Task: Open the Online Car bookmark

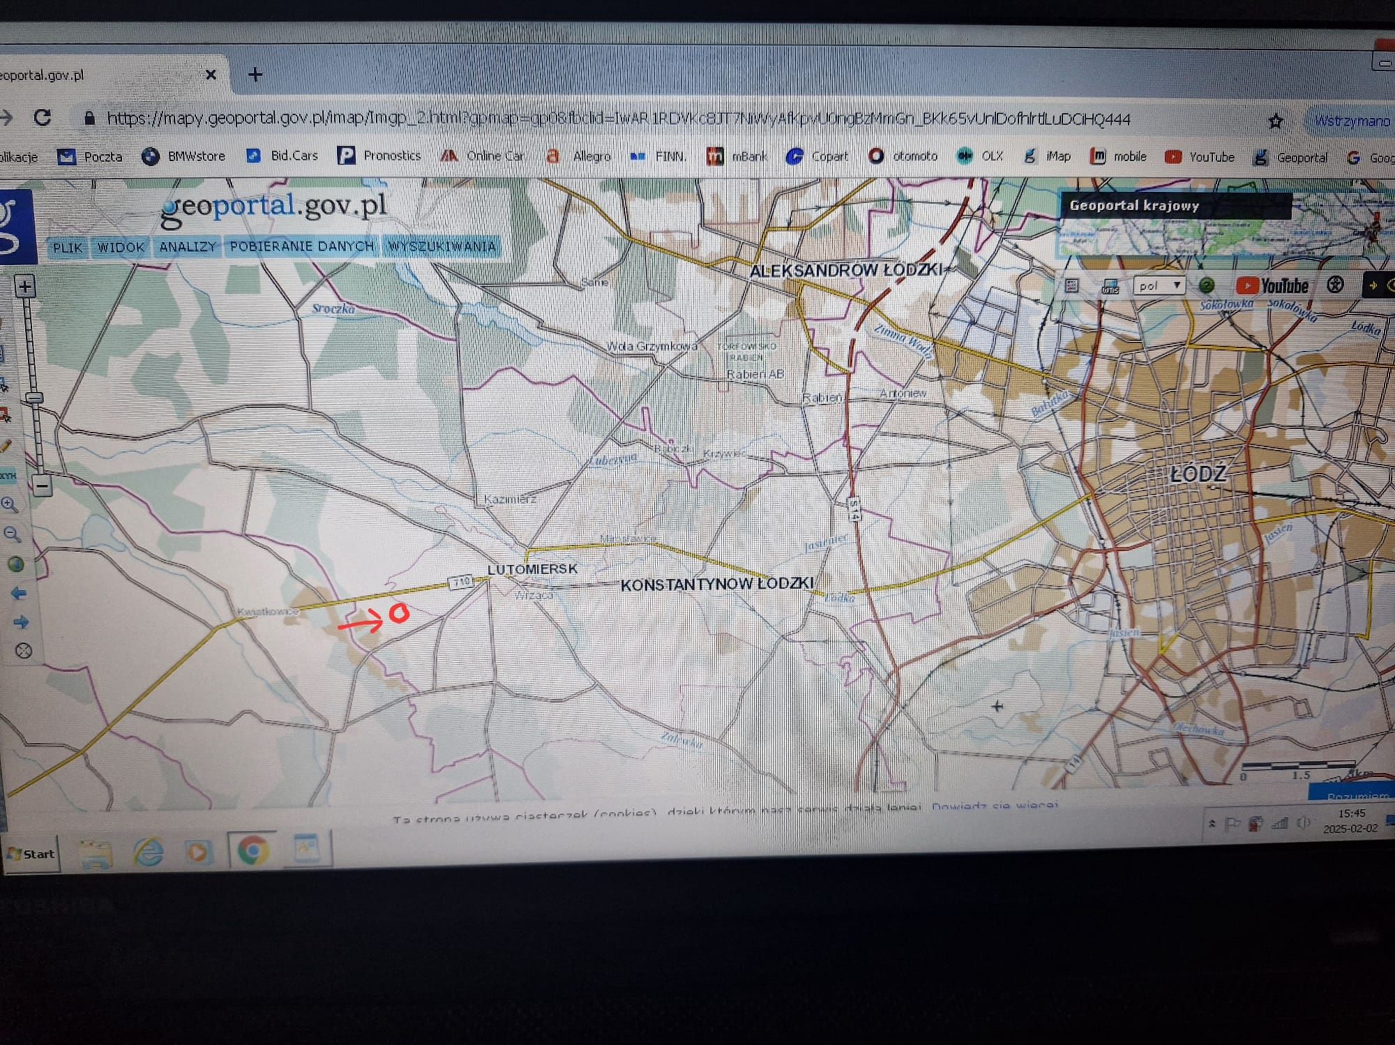Action: click(x=483, y=155)
